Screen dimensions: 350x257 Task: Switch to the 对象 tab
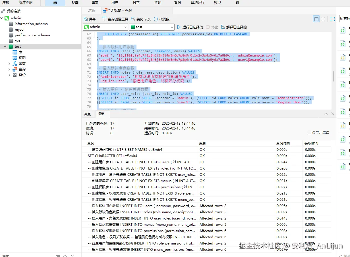pyautogui.click(x=92, y=11)
